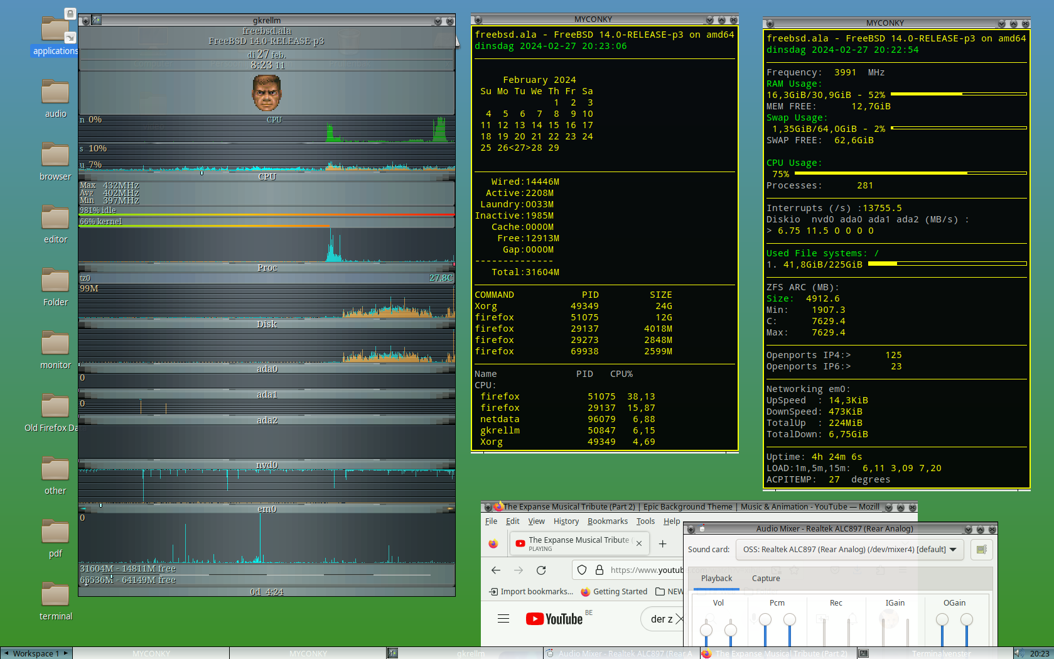Reload the YouTube page in Firefox
The width and height of the screenshot is (1054, 659).
541,570
